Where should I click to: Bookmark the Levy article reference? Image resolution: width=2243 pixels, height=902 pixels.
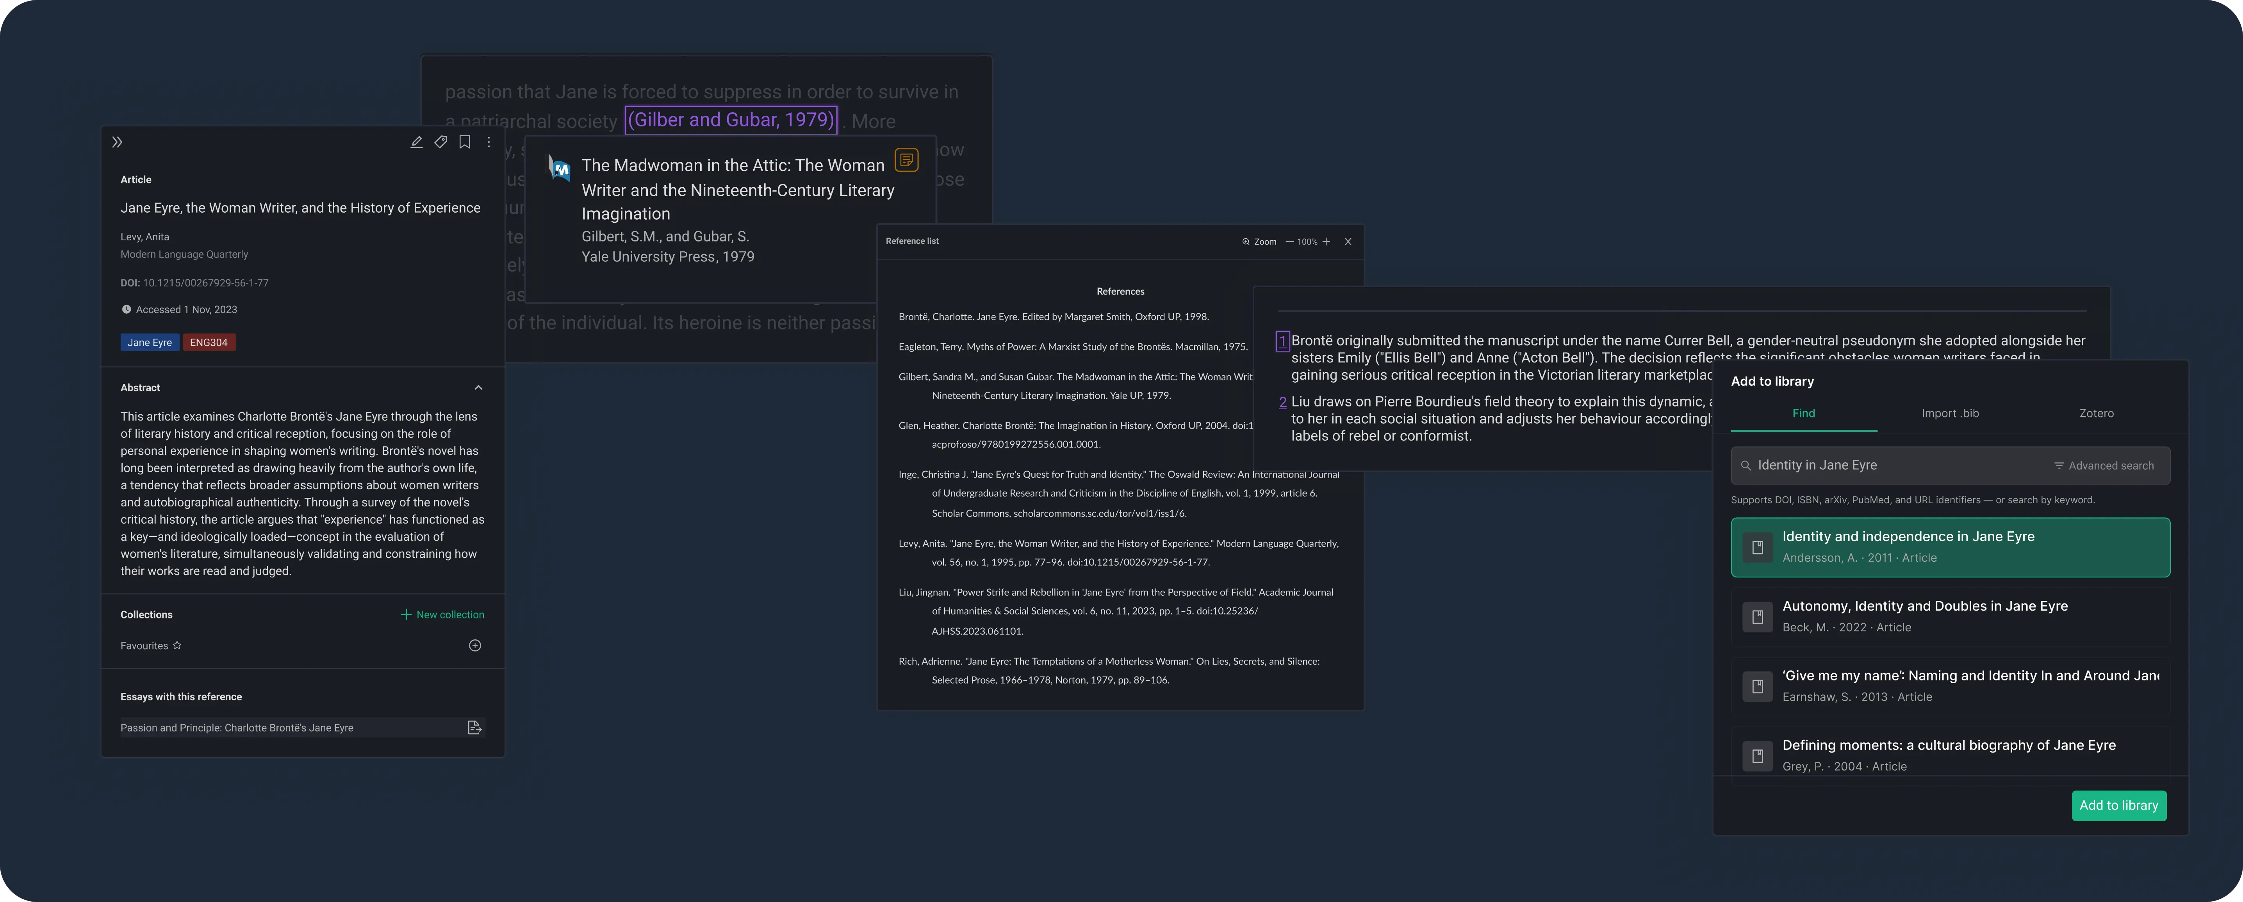(x=465, y=142)
